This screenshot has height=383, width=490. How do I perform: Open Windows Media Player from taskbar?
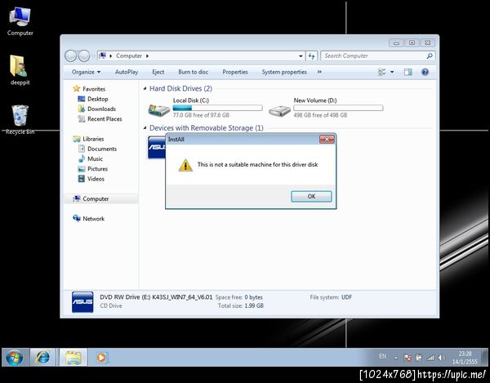point(101,358)
